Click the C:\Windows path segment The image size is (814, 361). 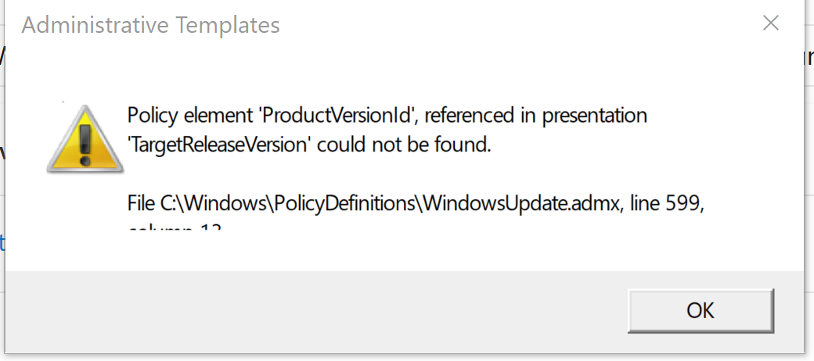[213, 203]
